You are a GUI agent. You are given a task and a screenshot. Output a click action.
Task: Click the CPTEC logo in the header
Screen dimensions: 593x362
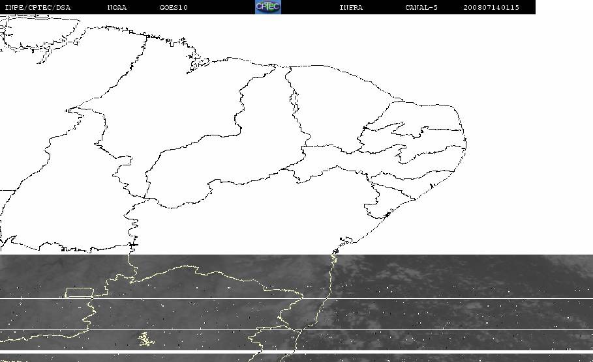tap(268, 7)
